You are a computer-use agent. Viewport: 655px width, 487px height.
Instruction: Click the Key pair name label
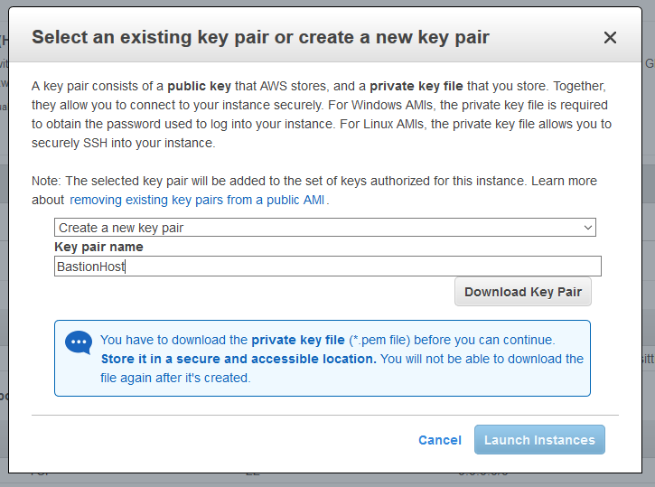98,247
